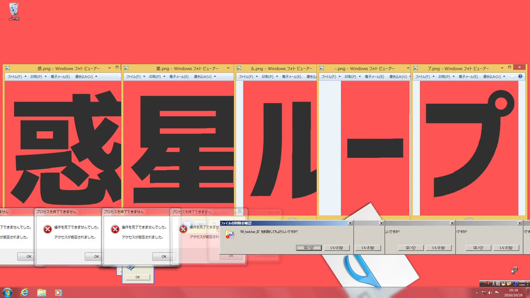Open the volume speaker tray icon
This screenshot has height=298, width=530.
click(490, 293)
